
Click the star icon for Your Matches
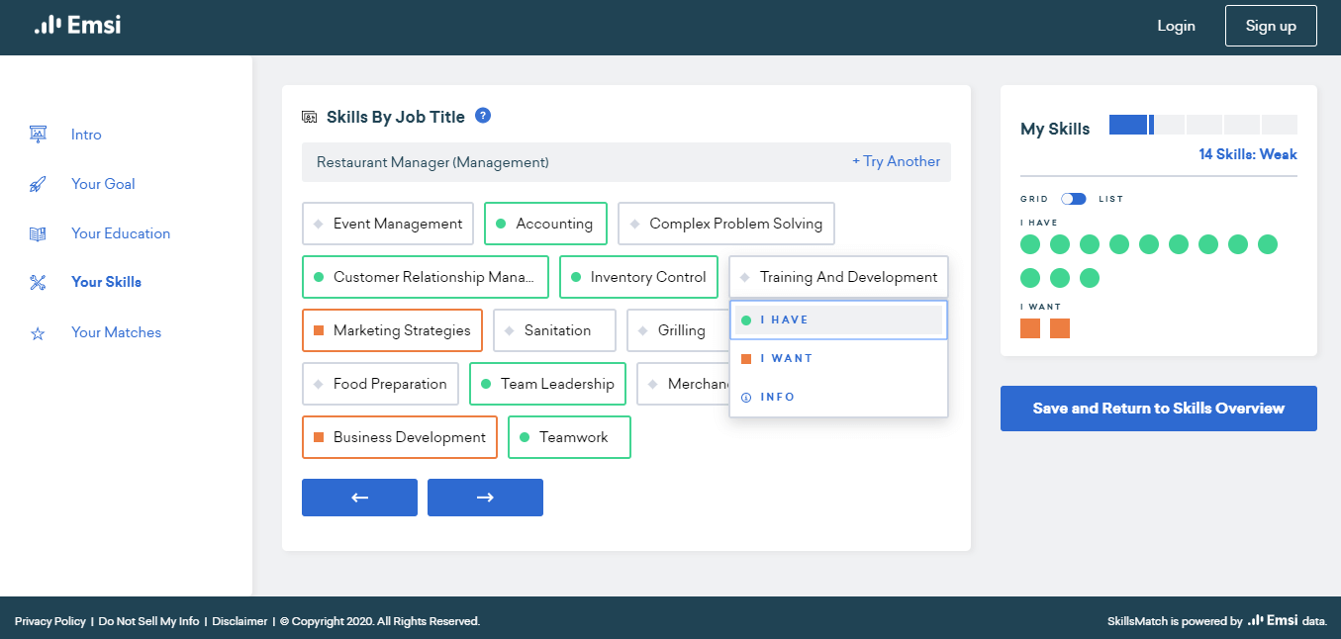click(x=38, y=333)
